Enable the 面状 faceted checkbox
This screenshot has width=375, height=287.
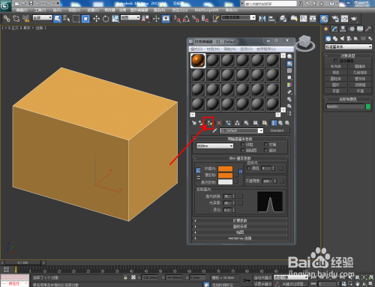pyautogui.click(x=266, y=150)
